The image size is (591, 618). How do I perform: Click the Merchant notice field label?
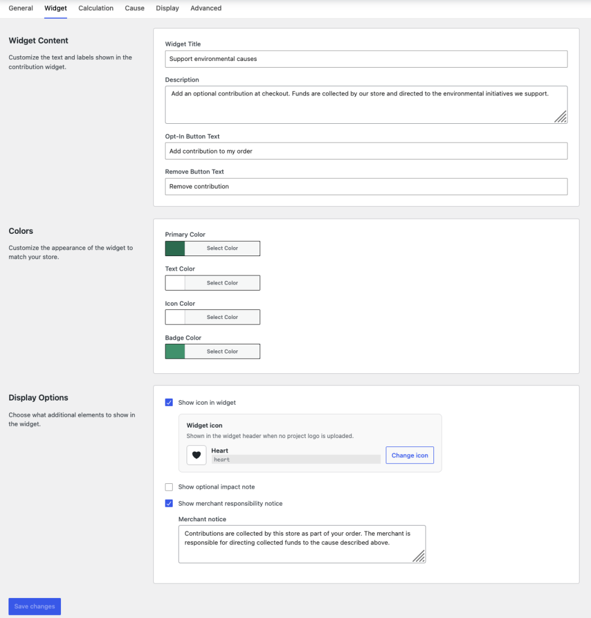(x=202, y=519)
